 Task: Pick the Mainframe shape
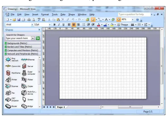click(13, 73)
